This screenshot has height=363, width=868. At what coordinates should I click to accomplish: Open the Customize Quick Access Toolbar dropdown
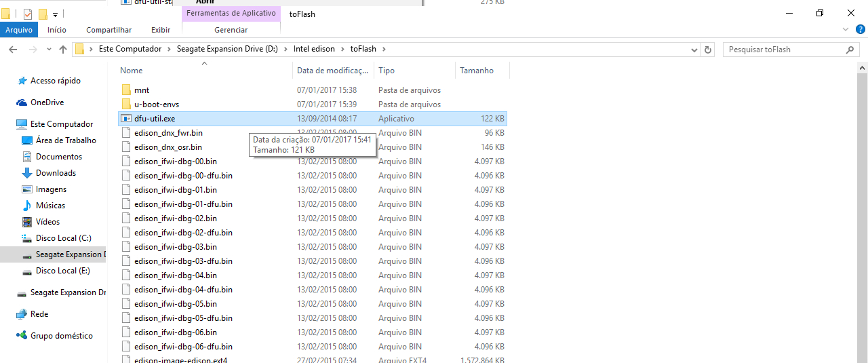coord(55,14)
